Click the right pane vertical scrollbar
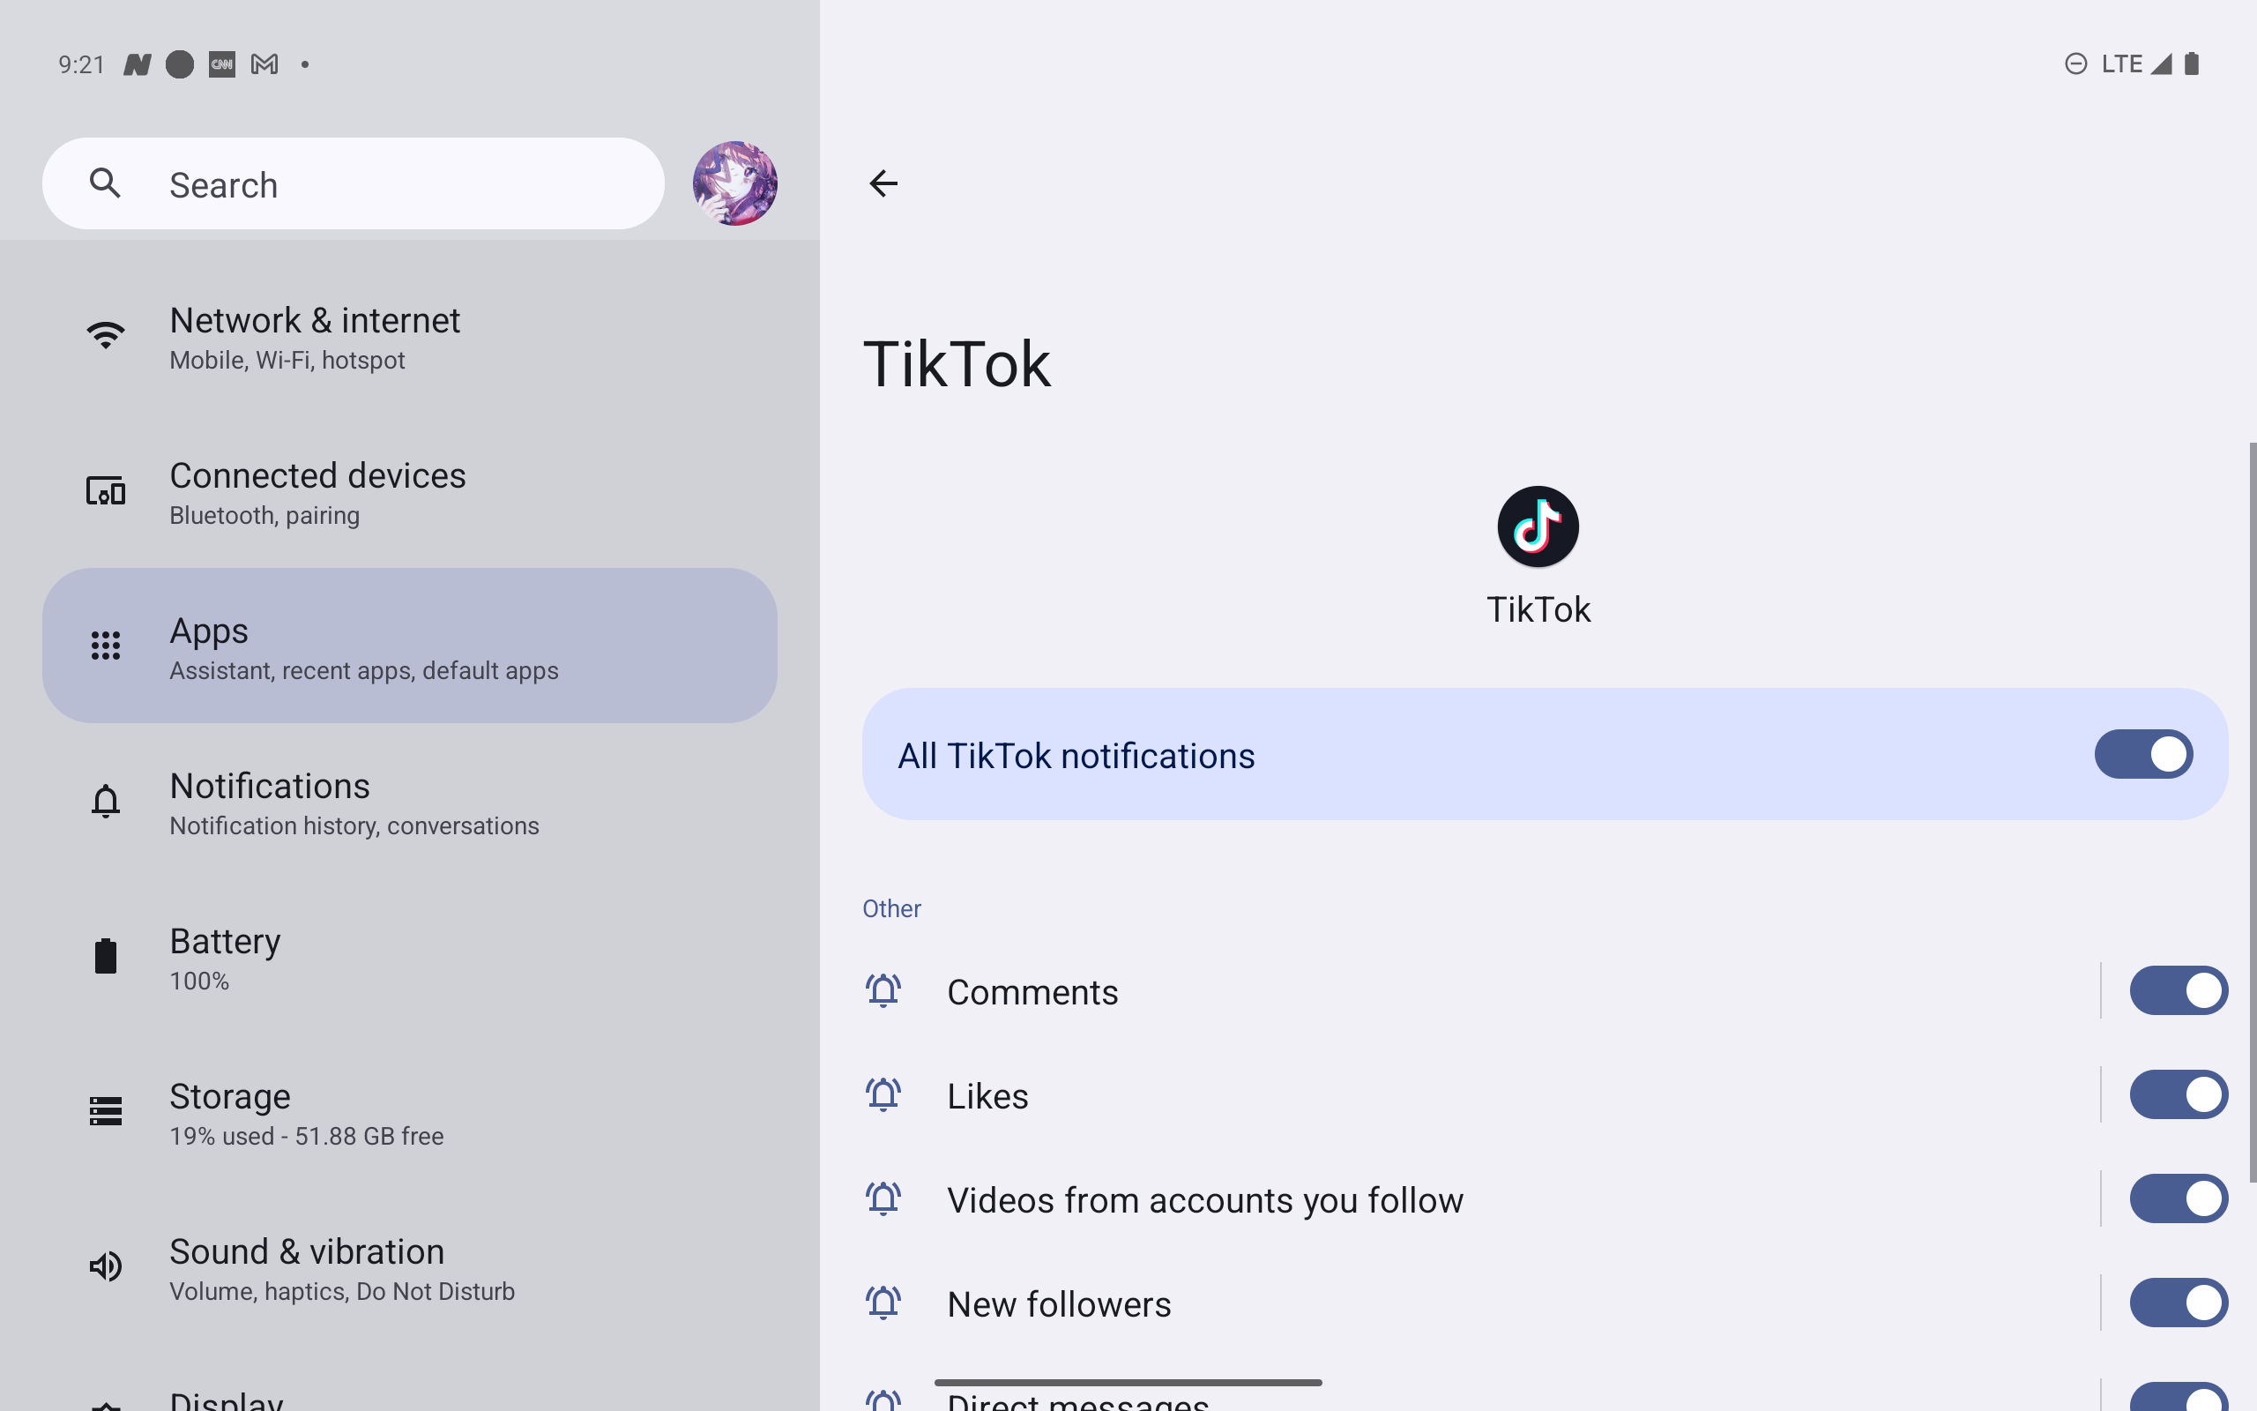 2253,812
